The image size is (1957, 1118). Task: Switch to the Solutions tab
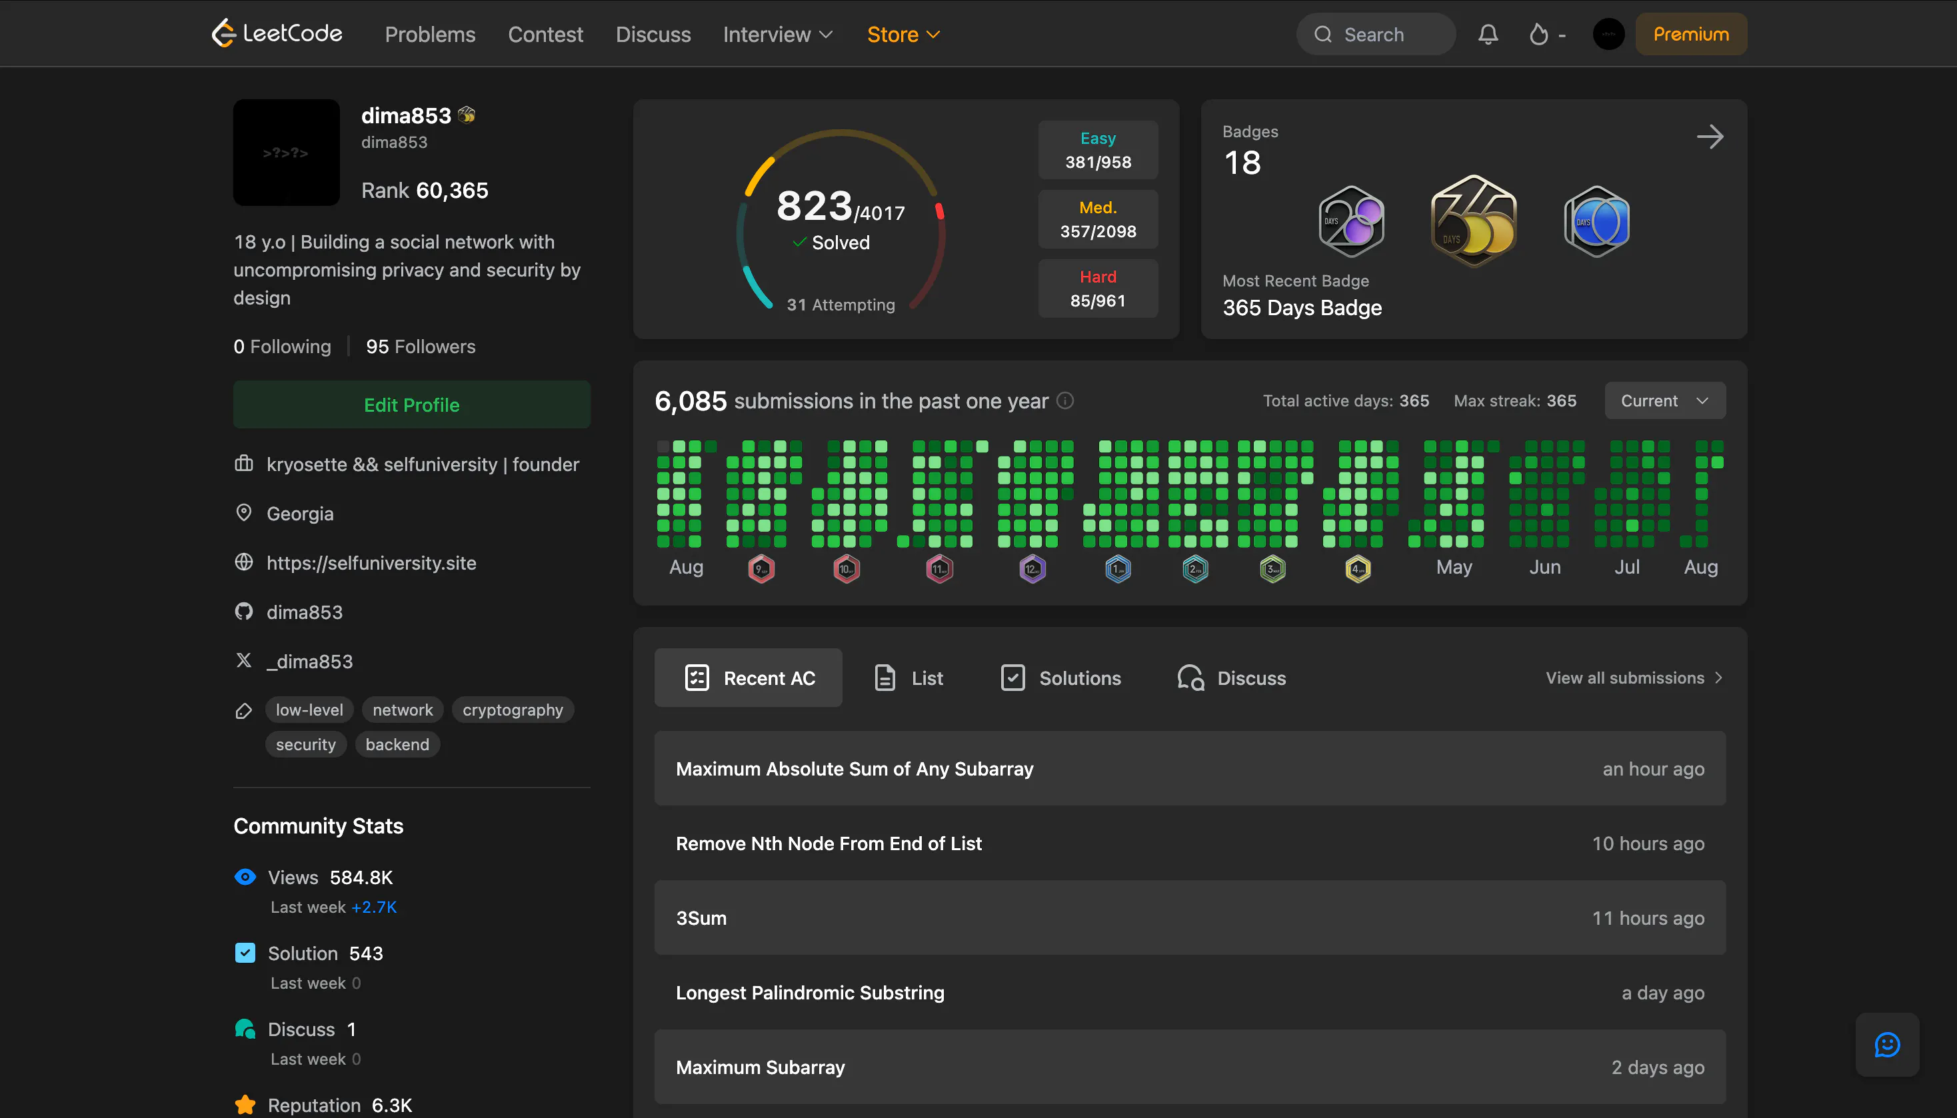(x=1060, y=678)
